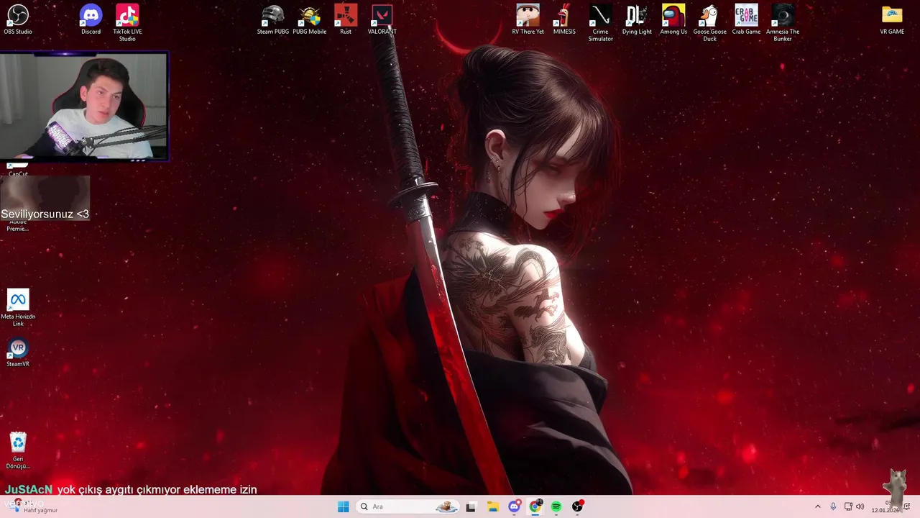Click the Goose Goose Duck desktop icon
The image size is (920, 518).
click(709, 23)
